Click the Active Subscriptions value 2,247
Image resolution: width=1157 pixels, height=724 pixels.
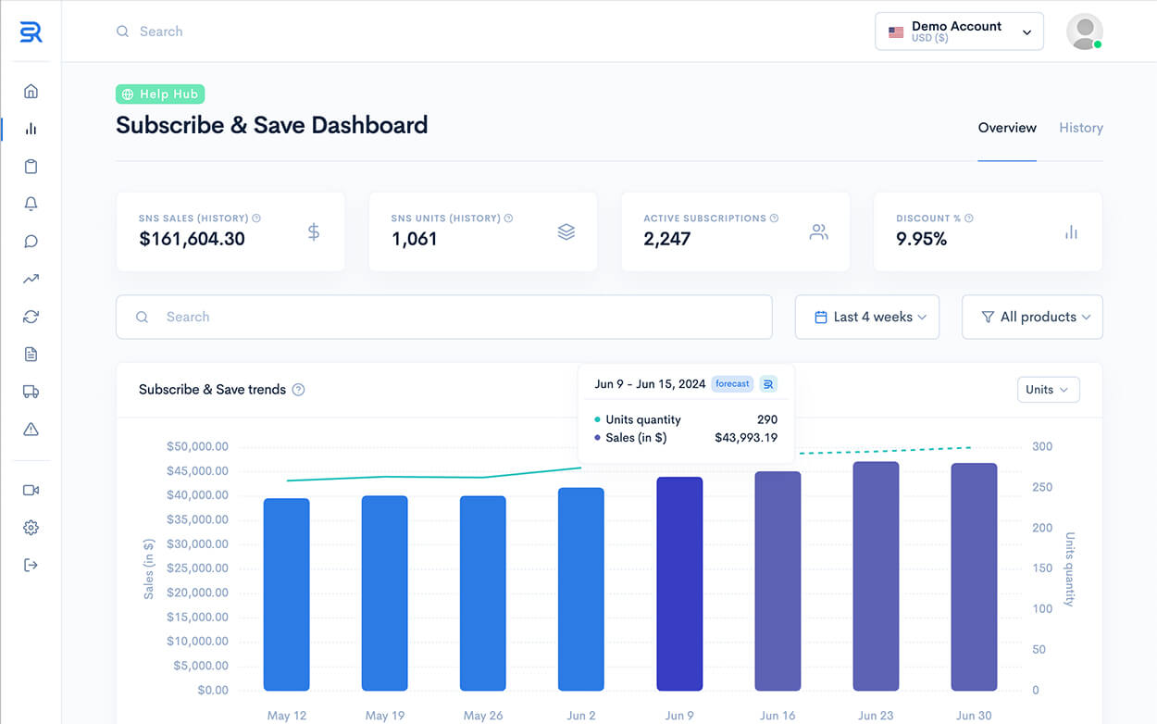pyautogui.click(x=667, y=239)
